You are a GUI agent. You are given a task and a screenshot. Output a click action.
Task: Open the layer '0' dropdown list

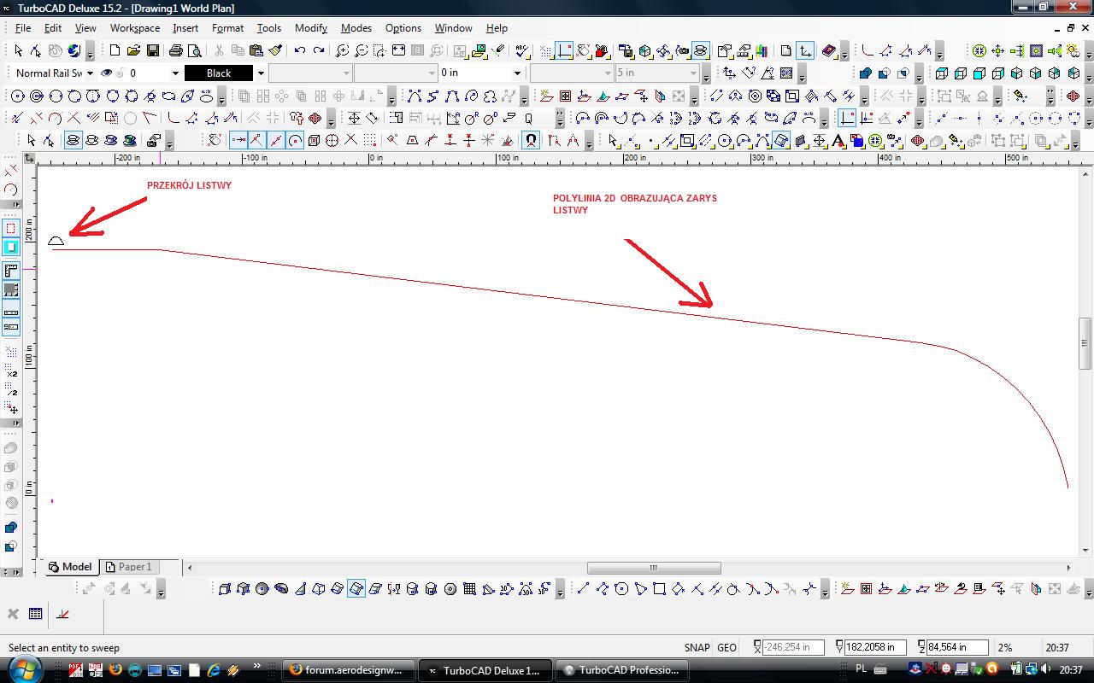pos(175,73)
